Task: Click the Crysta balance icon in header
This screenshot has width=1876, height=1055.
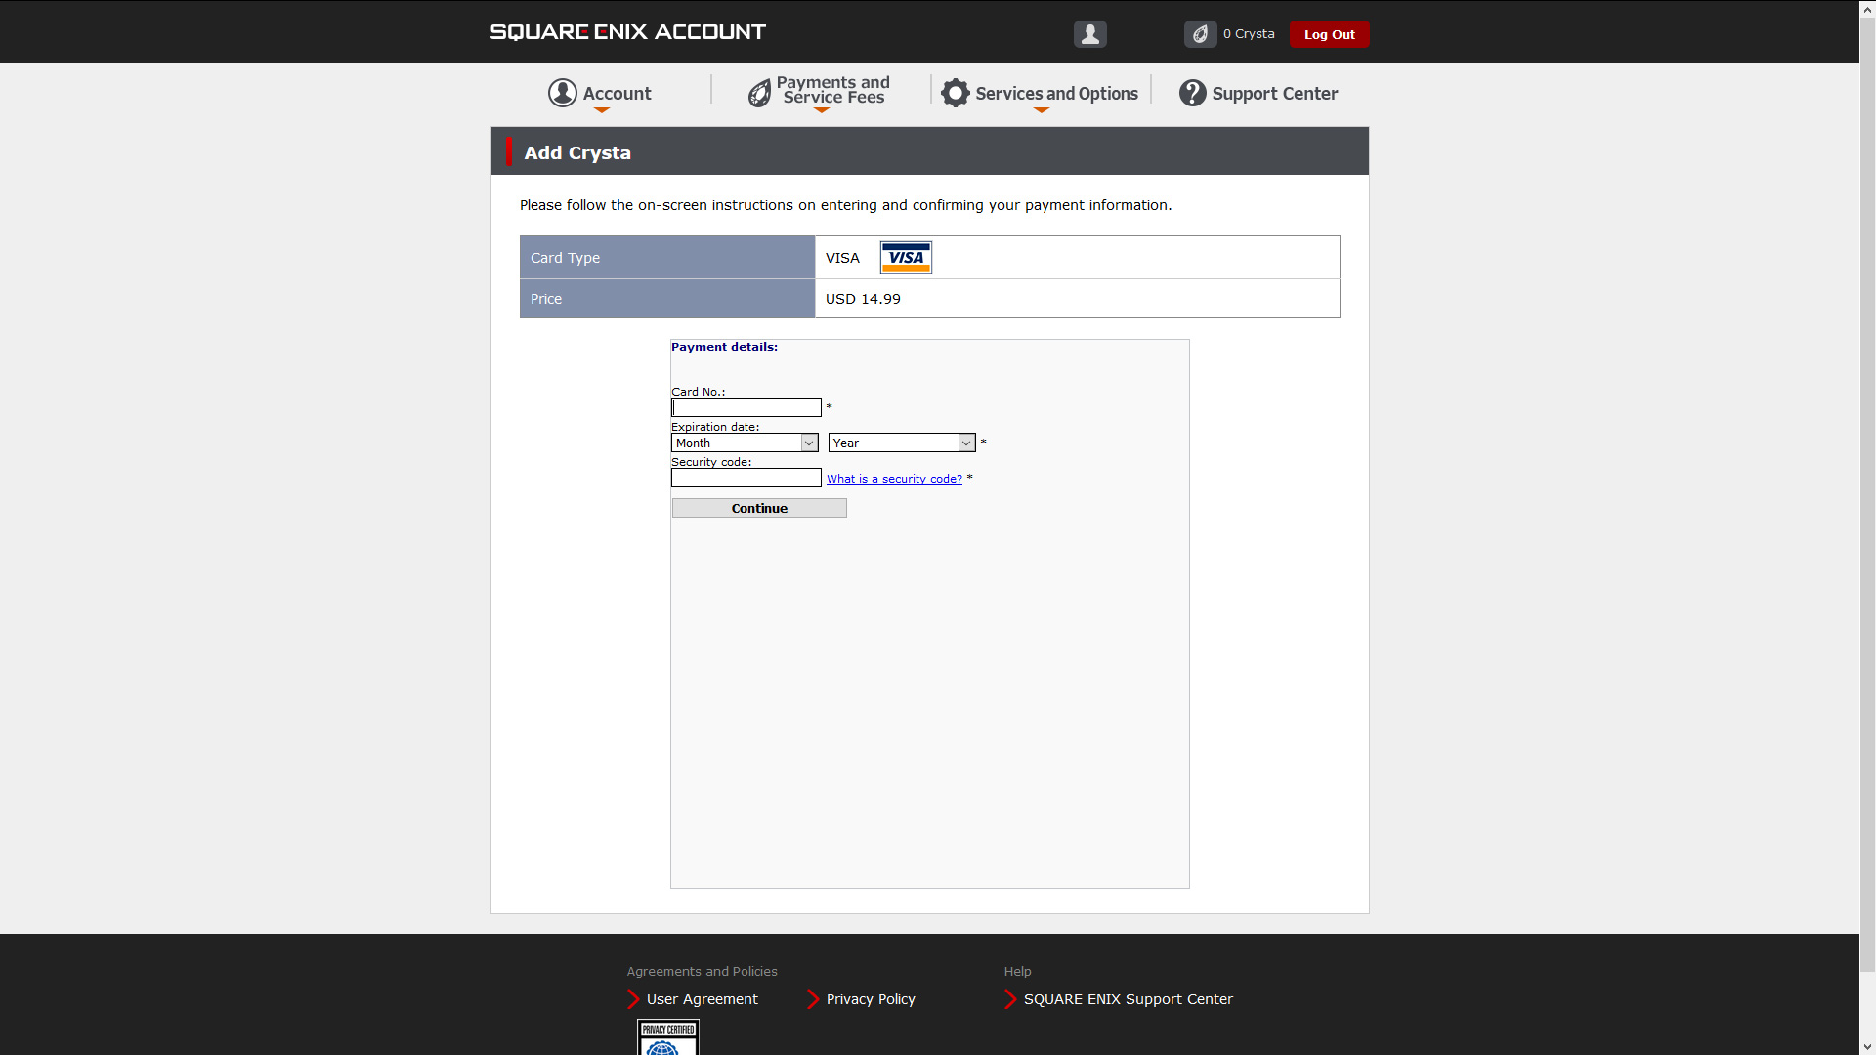Action: pyautogui.click(x=1200, y=34)
